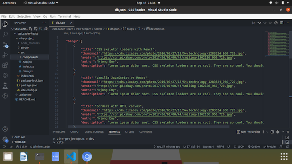The width and height of the screenshot is (292, 164).
Task: Collapse all folders in Explorer
Action: tap(46, 29)
